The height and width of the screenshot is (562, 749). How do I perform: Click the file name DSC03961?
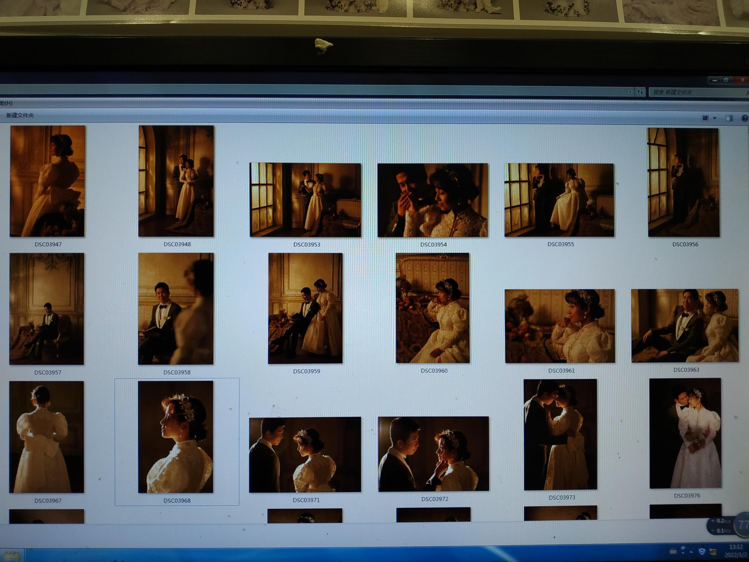click(x=561, y=370)
